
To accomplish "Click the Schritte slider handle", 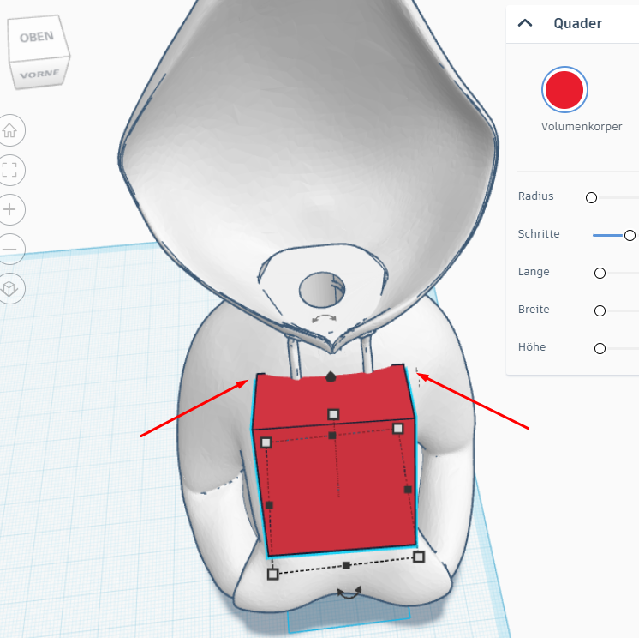I will point(630,235).
